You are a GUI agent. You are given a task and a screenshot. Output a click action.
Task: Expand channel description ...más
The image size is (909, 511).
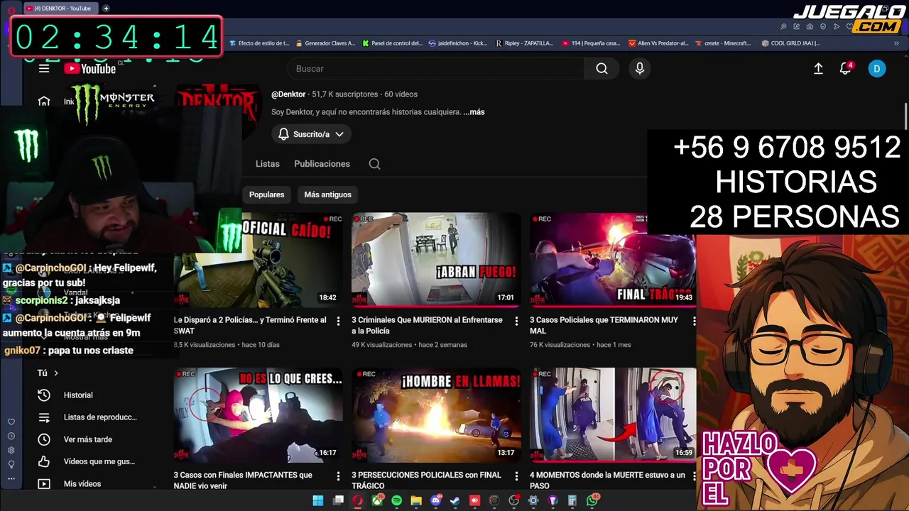pos(474,112)
